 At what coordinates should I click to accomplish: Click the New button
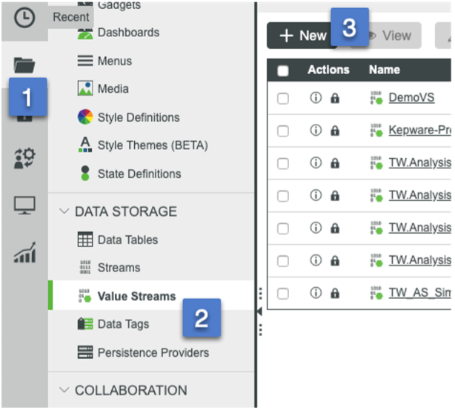click(x=302, y=36)
